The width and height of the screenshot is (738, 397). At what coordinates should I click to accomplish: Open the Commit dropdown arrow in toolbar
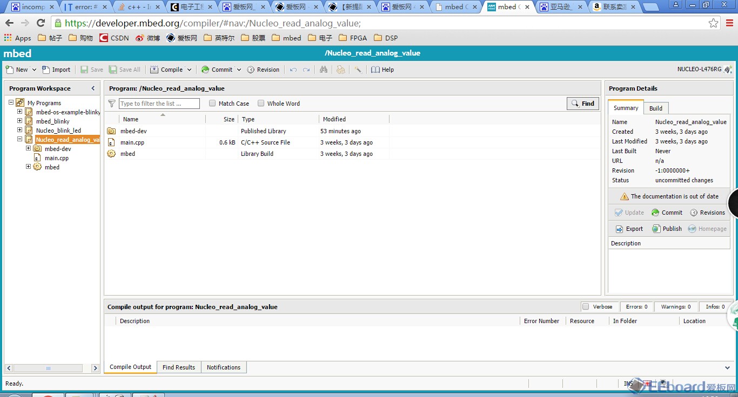point(239,70)
